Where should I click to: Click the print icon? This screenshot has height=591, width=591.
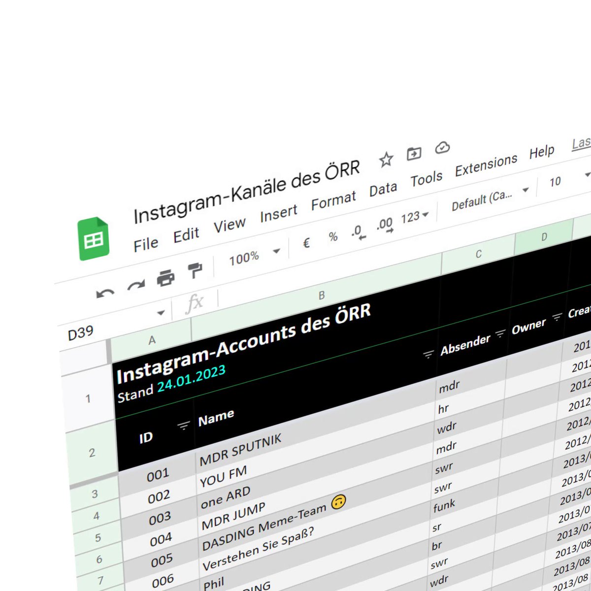165,278
